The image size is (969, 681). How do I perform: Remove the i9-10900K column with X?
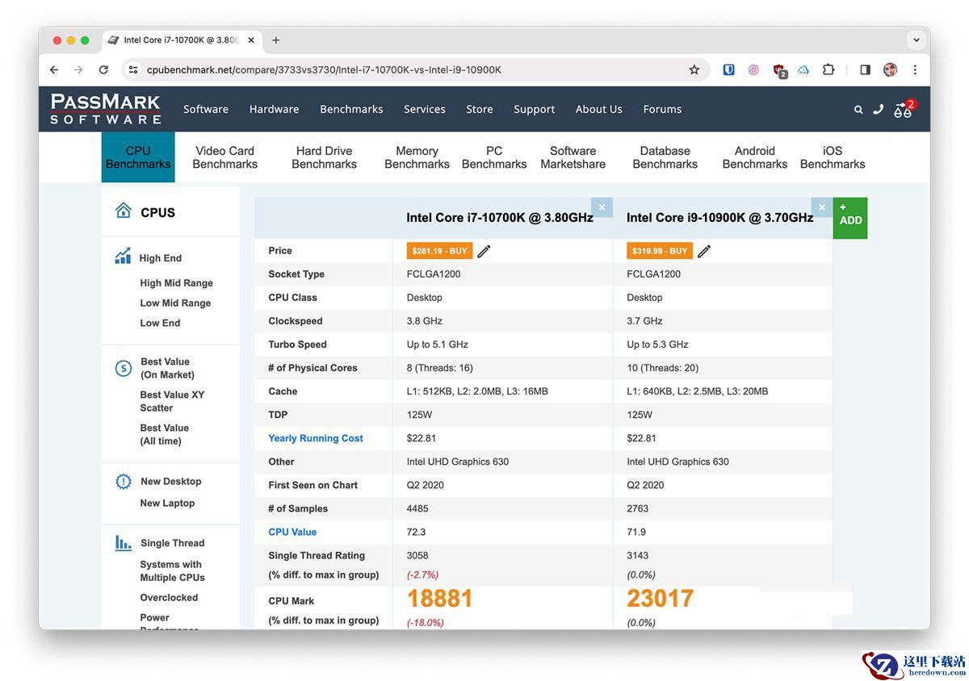click(x=822, y=207)
